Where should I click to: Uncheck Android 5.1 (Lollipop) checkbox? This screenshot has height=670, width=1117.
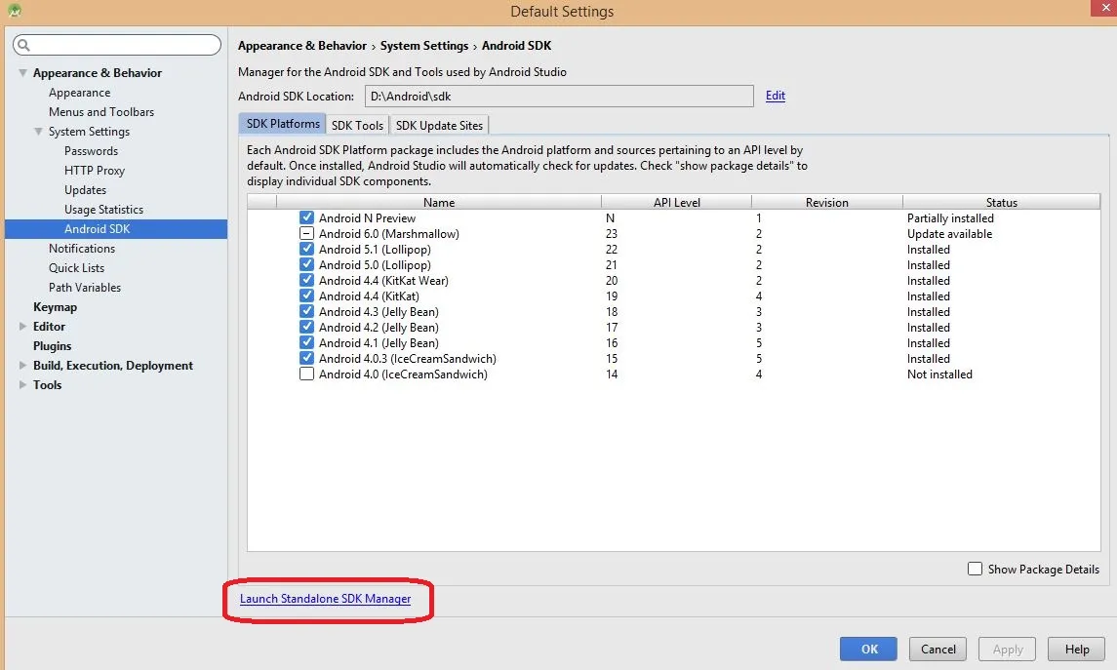click(x=307, y=250)
